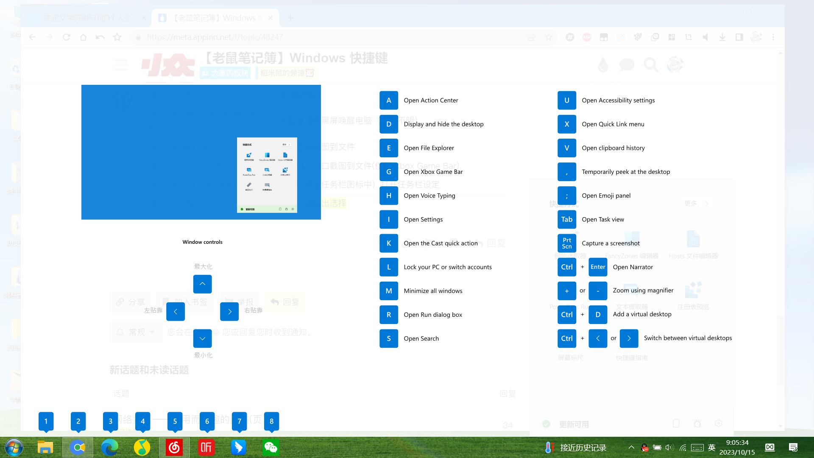Open File Explorer from the taskbar
The width and height of the screenshot is (814, 458).
[45, 447]
